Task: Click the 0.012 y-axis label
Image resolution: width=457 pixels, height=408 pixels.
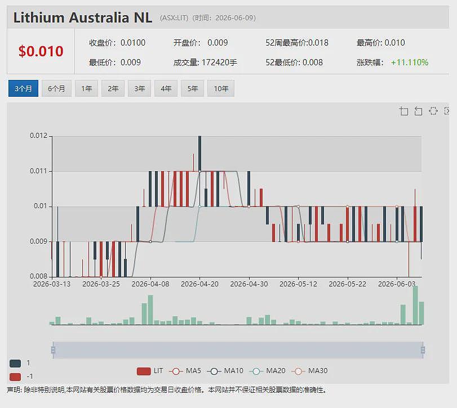Action: [38, 136]
